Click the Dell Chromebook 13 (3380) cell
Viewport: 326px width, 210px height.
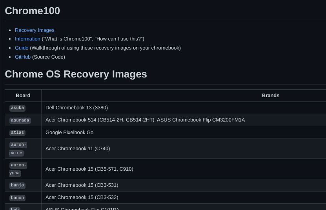pyautogui.click(x=76, y=108)
